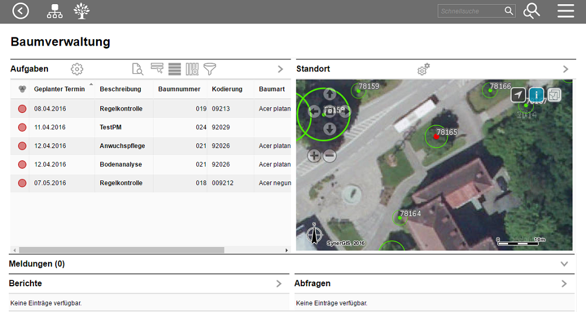Click the filter funnel icon in Aufgaben

[210, 69]
